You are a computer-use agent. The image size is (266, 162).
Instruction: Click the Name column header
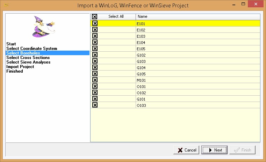tap(197, 17)
